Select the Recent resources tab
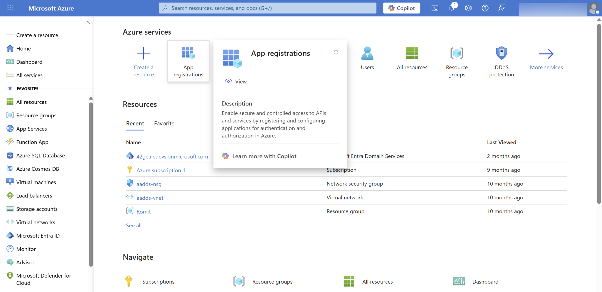602x292 pixels. 135,123
